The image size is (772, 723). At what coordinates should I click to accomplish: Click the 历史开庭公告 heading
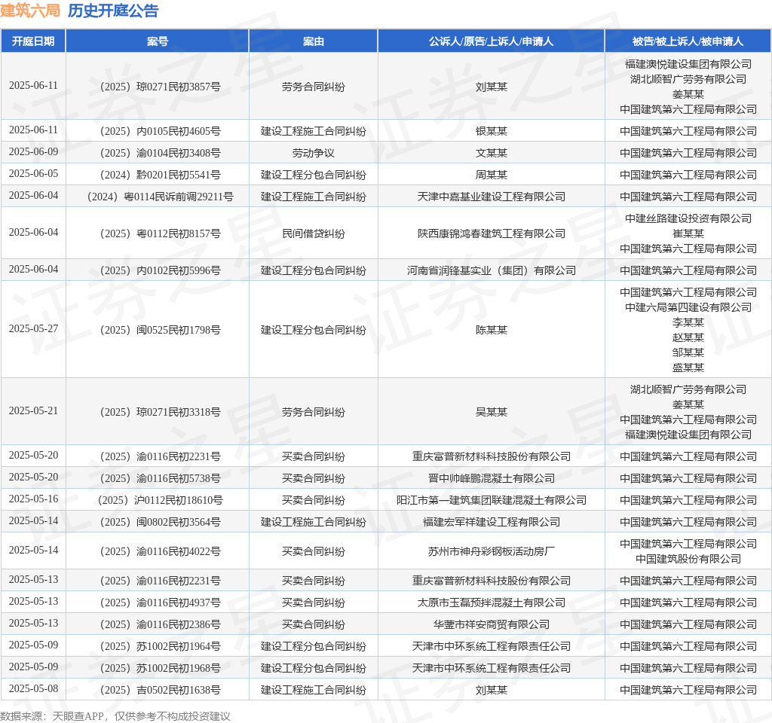pos(113,11)
